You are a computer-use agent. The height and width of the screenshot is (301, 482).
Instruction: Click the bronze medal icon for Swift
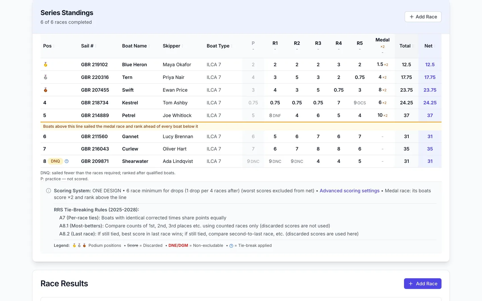click(x=46, y=90)
